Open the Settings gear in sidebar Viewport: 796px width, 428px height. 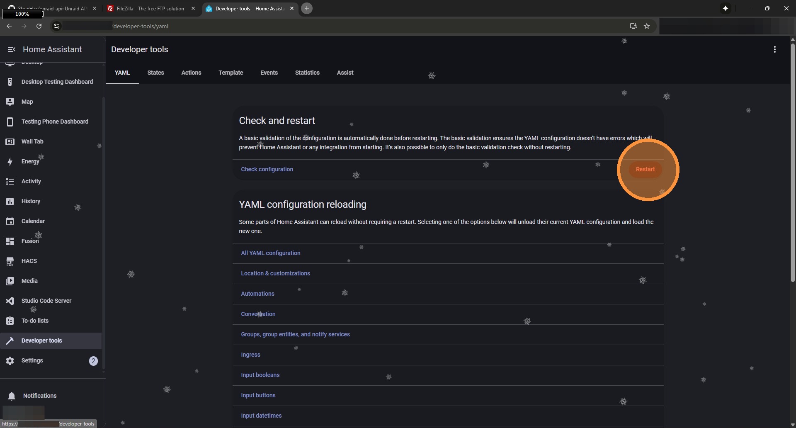[x=10, y=360]
